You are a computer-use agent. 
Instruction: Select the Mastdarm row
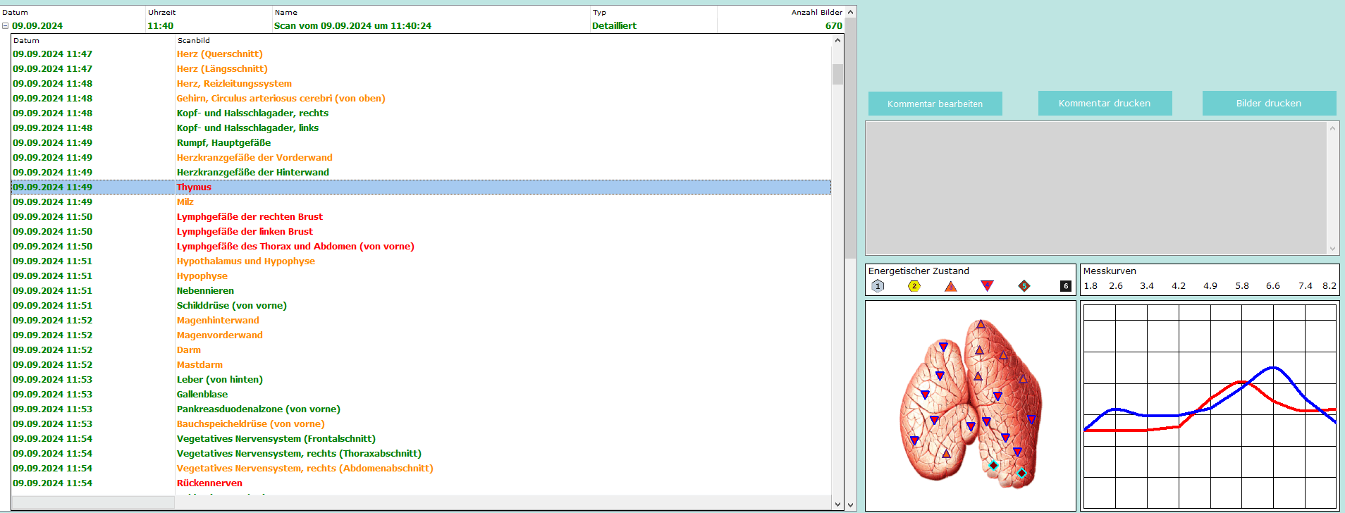422,364
